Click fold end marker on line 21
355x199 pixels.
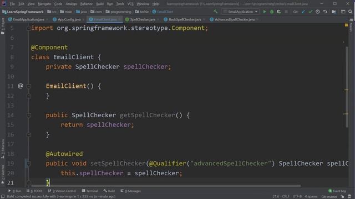[x=29, y=182]
